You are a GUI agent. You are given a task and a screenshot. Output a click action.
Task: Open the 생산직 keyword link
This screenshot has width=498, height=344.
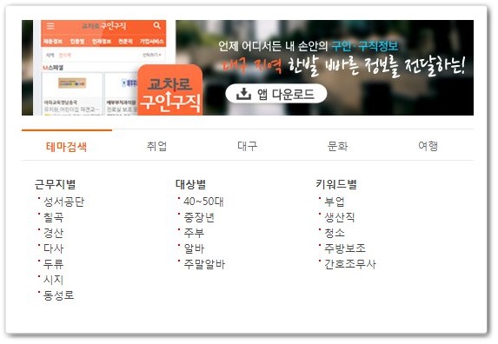click(x=340, y=217)
